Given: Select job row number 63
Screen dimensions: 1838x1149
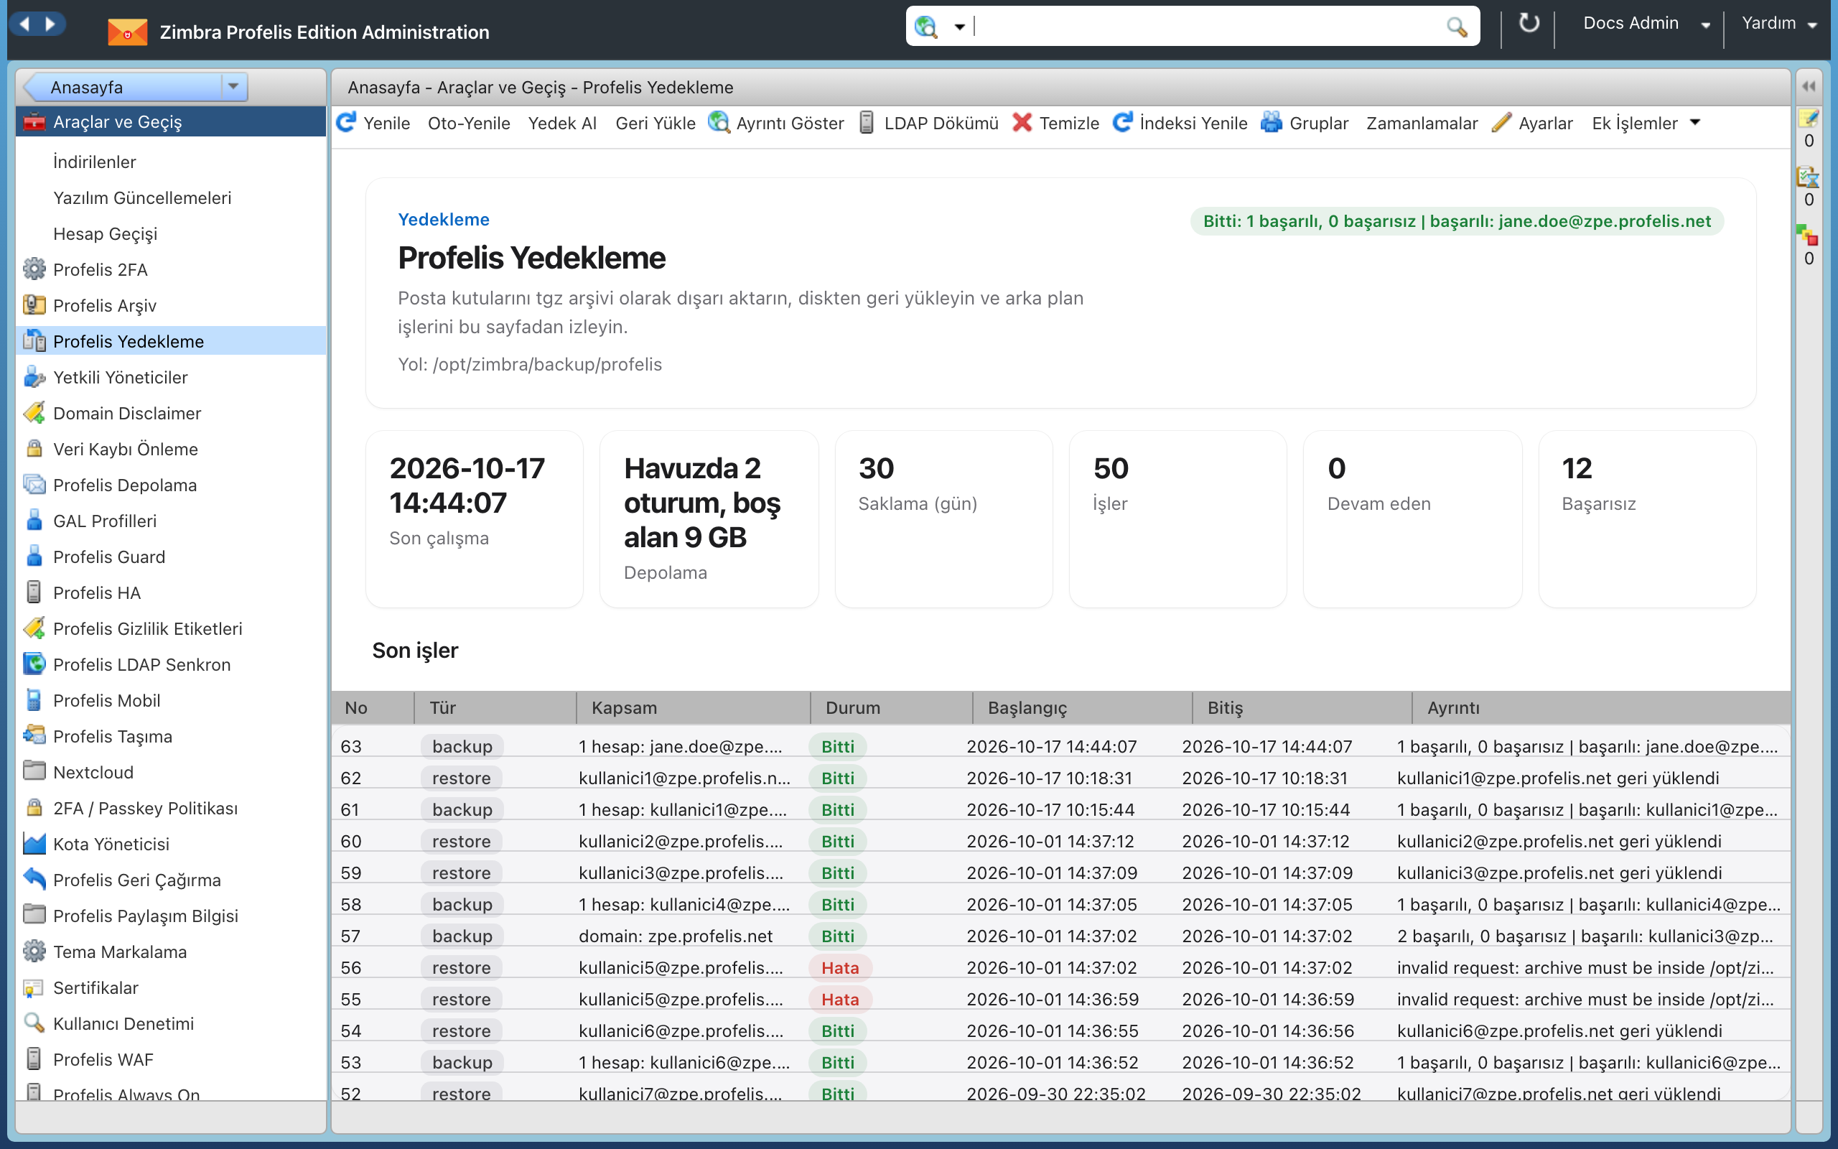Looking at the screenshot, I should click(x=1060, y=746).
